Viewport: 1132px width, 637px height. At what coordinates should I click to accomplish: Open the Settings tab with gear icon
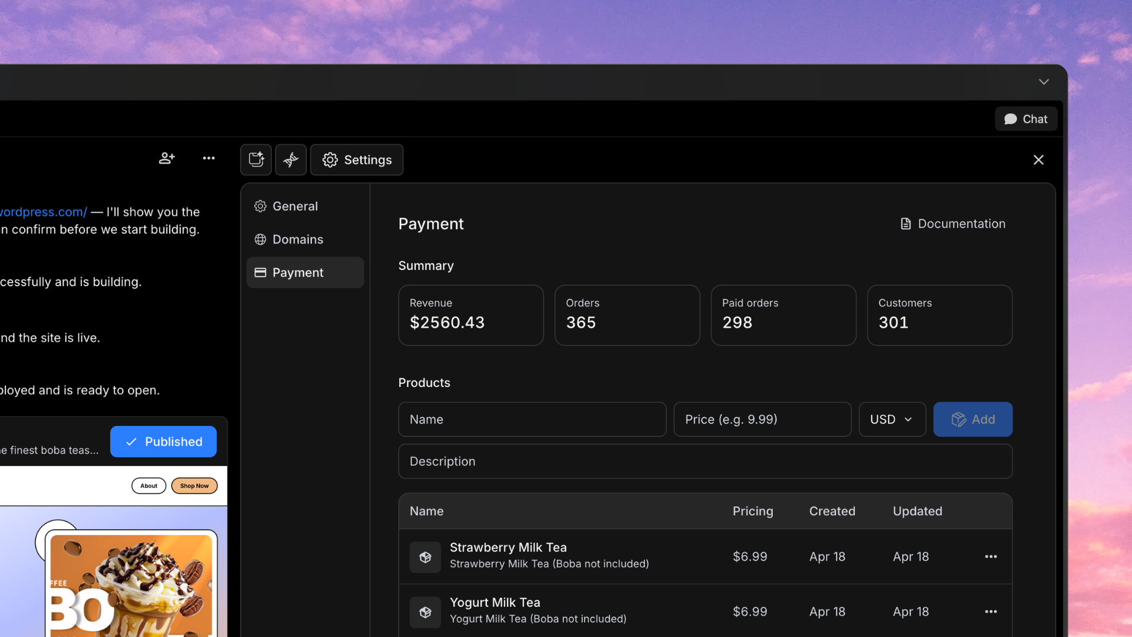[357, 160]
